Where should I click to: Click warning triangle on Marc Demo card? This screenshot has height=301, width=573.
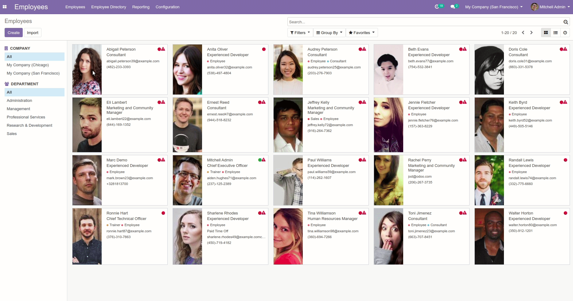(163, 160)
